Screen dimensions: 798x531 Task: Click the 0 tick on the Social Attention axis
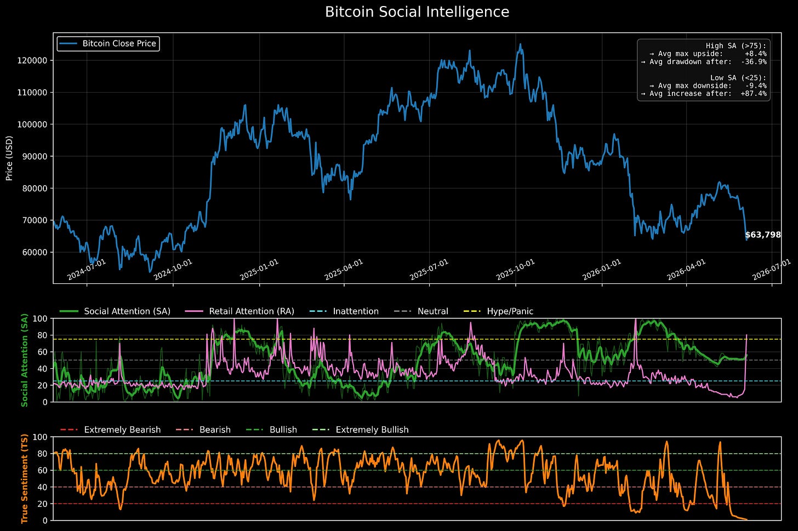click(x=45, y=402)
